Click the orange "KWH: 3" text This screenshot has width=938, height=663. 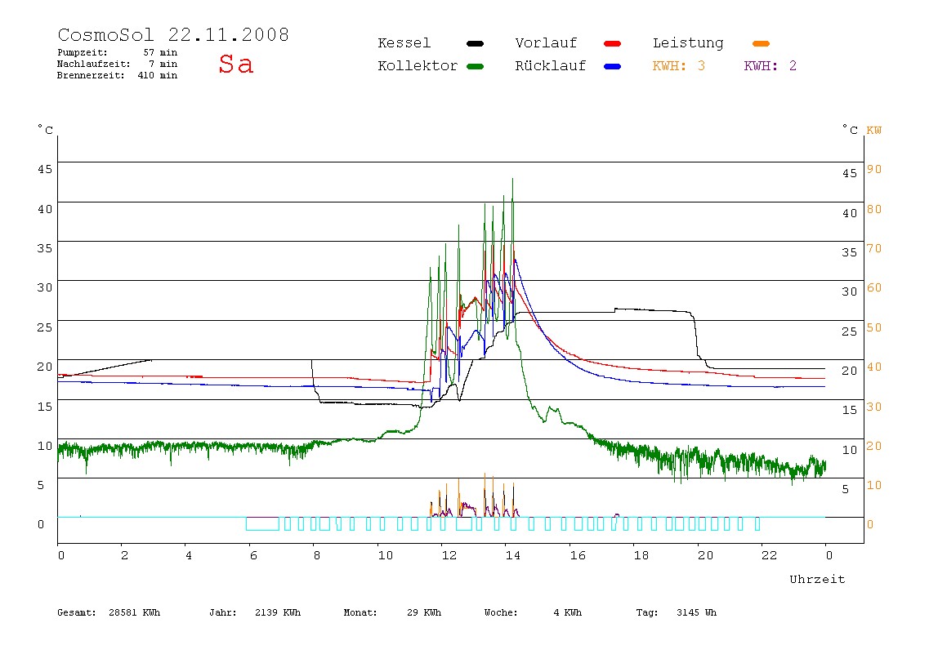point(679,66)
